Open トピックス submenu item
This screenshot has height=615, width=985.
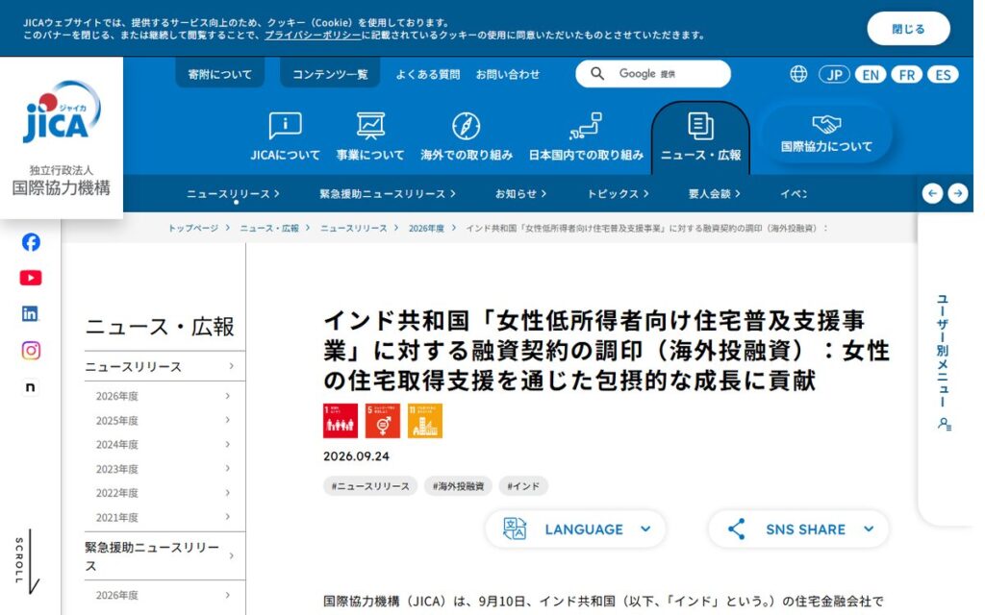(618, 194)
